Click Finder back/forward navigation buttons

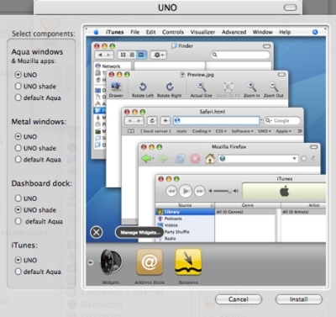coord(104,55)
